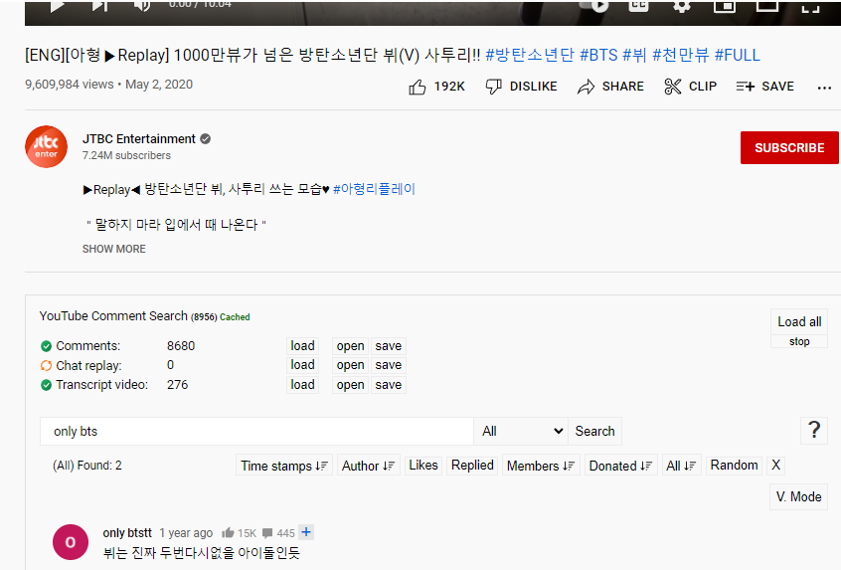Viewport: 841px width, 570px height.
Task: Sort results by Likes
Action: click(423, 466)
